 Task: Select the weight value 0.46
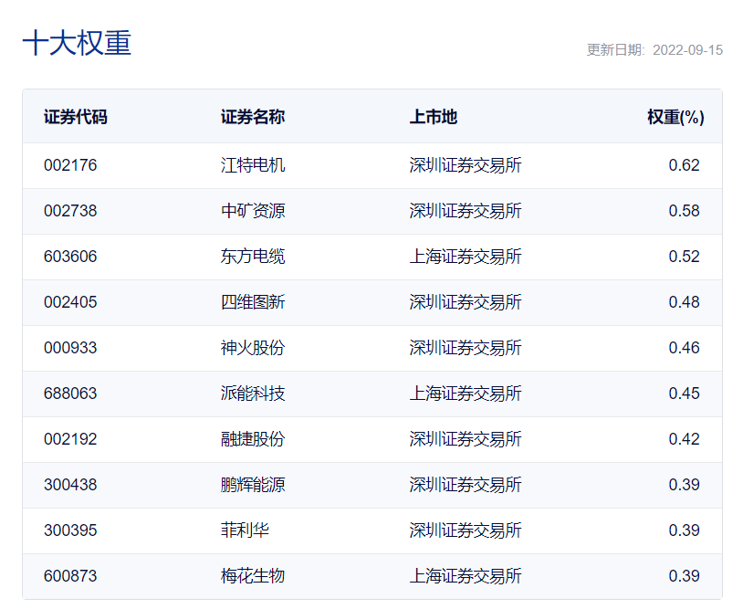point(685,348)
